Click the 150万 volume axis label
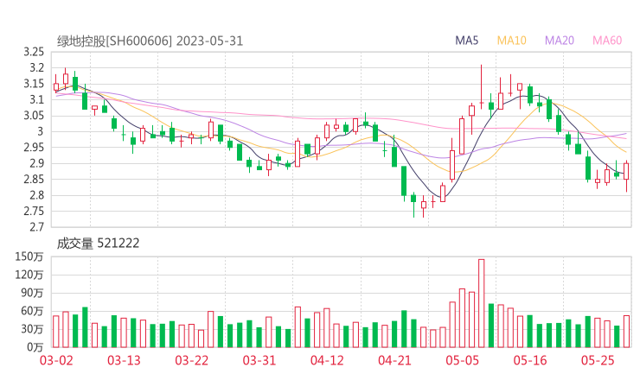The height and width of the screenshot is (380, 640). [x=29, y=256]
